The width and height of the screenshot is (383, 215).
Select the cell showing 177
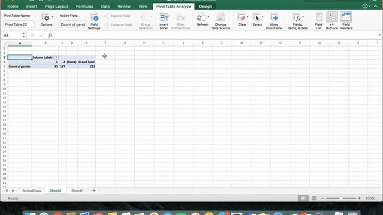[62, 66]
